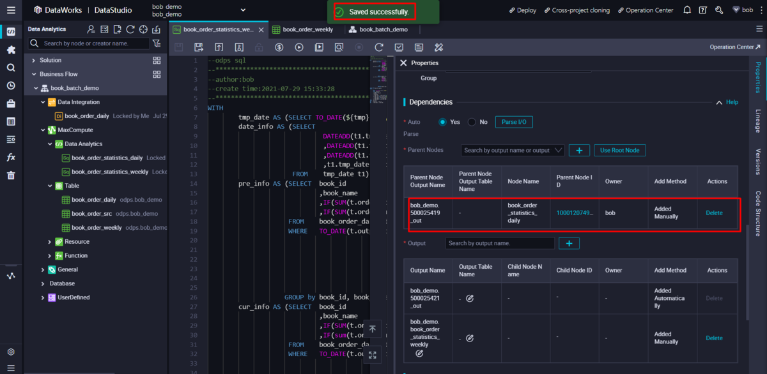Click the Use Root Node button
The width and height of the screenshot is (767, 374).
point(620,151)
